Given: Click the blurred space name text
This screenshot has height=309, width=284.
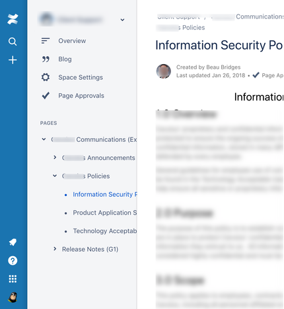Looking at the screenshot, I should (x=80, y=20).
